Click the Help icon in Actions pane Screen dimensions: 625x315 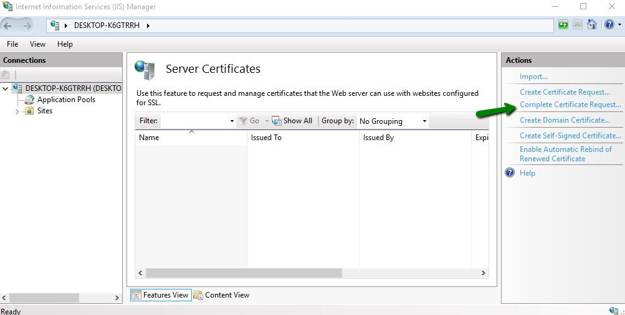coord(510,173)
